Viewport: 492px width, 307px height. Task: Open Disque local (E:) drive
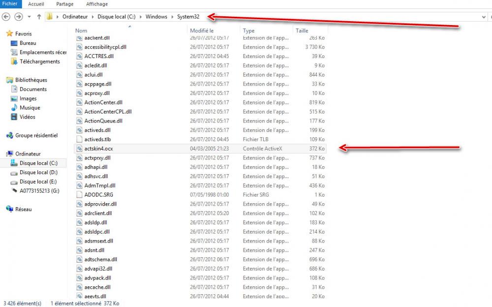[x=38, y=182]
